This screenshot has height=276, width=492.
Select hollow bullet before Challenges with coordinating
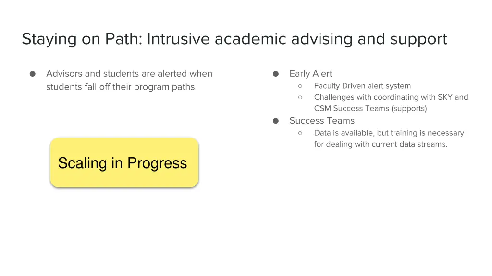(x=300, y=97)
